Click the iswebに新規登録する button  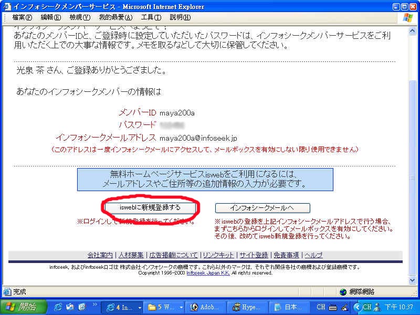pos(150,207)
